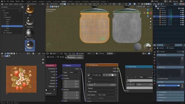
Task: Add color stop with plus button in Color Ramp
Action: pos(128,77)
